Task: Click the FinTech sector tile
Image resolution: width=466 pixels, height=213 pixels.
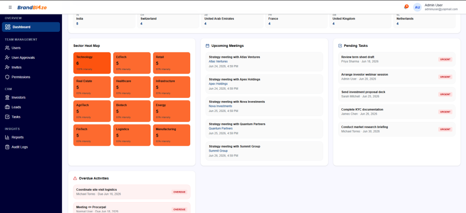Action: coord(92,135)
